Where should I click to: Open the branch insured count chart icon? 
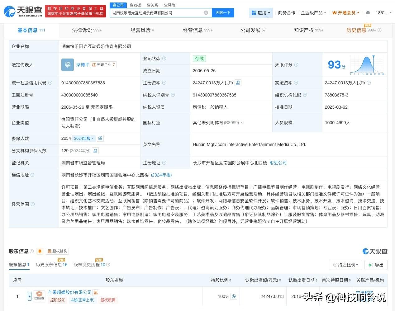pos(95,151)
